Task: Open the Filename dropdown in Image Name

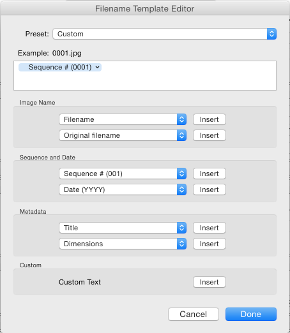Action: point(123,119)
